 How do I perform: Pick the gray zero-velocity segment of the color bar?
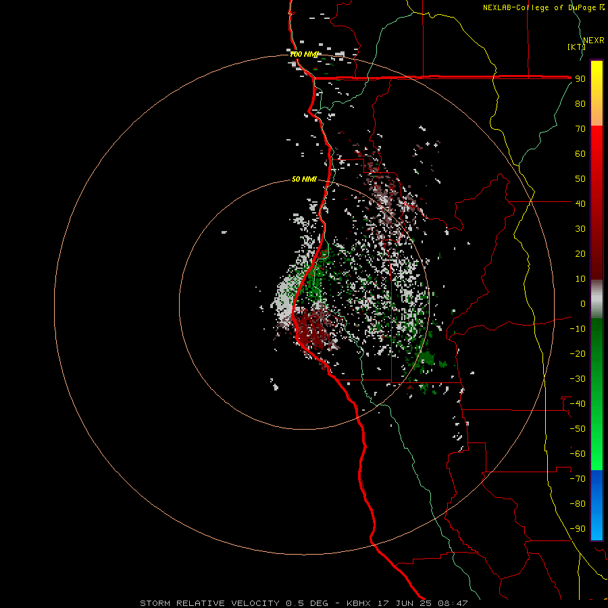[597, 299]
